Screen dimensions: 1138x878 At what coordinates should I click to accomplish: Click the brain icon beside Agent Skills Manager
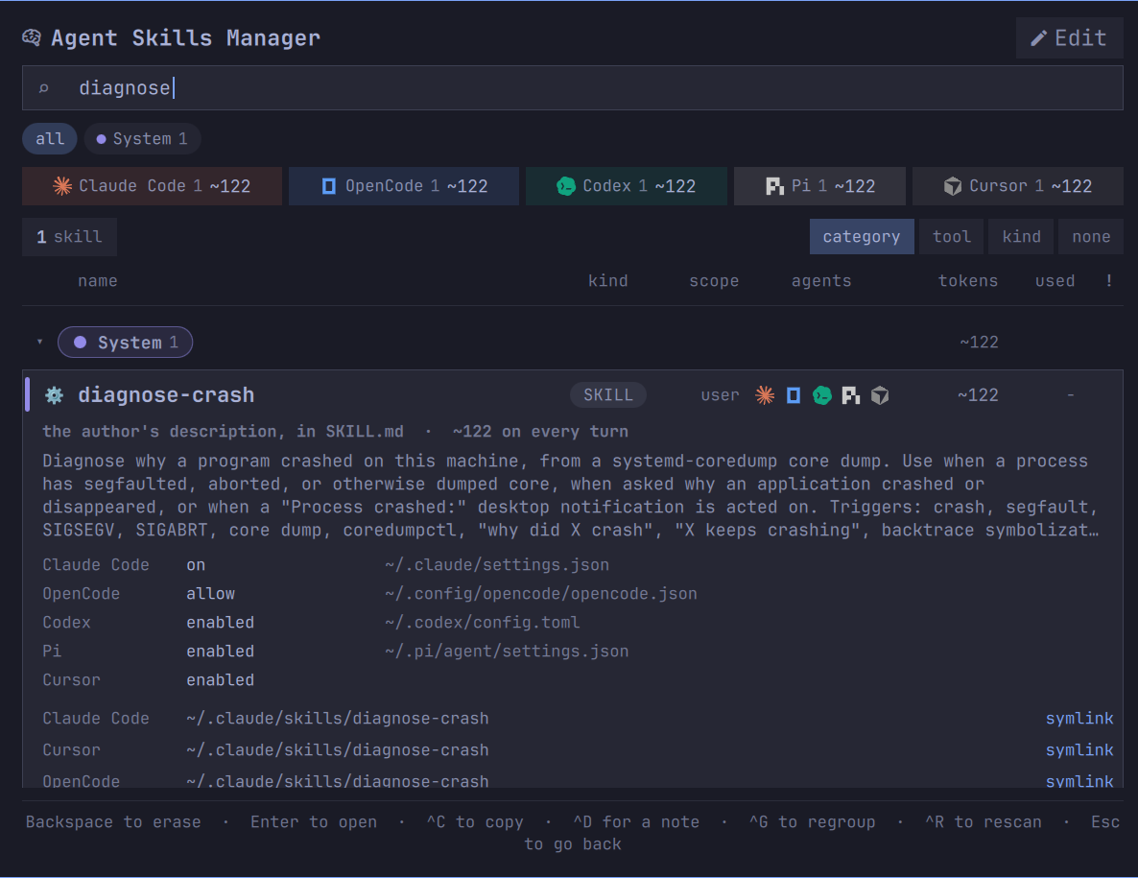coord(32,37)
